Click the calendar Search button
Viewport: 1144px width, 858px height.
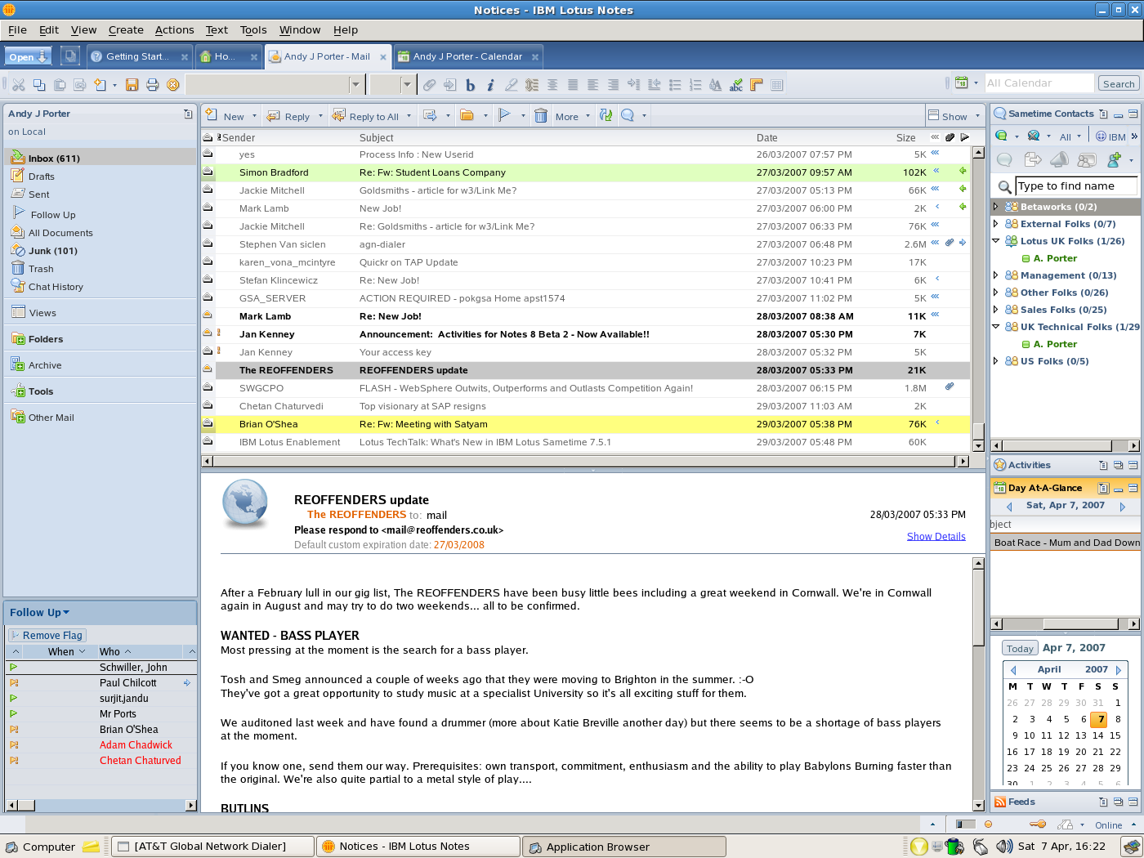point(1118,83)
